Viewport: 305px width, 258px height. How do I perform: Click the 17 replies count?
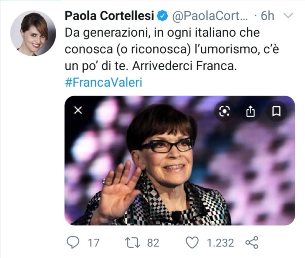(94, 243)
